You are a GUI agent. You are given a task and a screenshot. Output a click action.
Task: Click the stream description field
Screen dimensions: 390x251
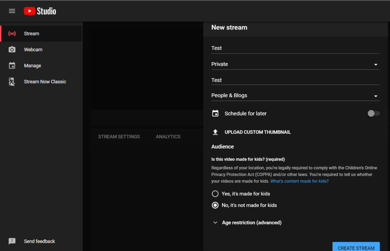(295, 80)
